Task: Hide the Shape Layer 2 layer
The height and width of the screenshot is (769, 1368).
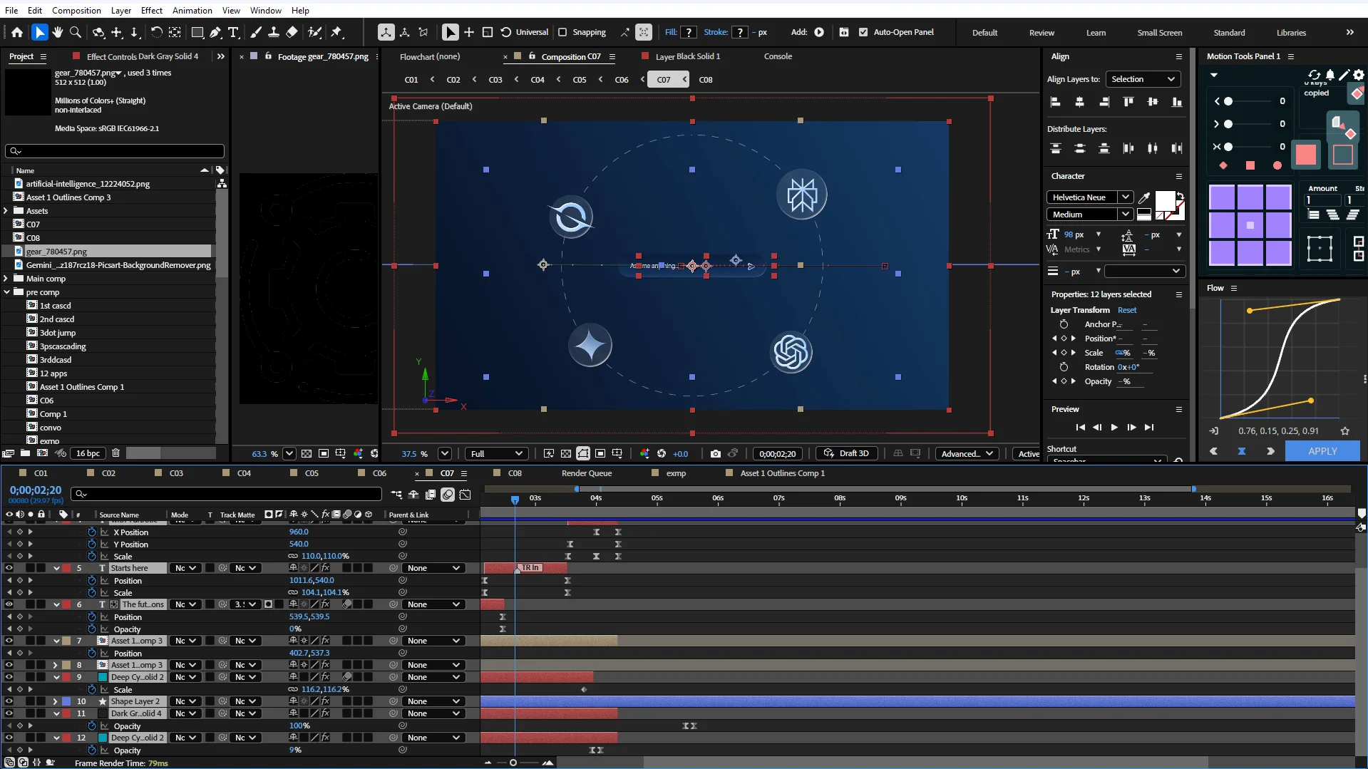Action: (9, 701)
